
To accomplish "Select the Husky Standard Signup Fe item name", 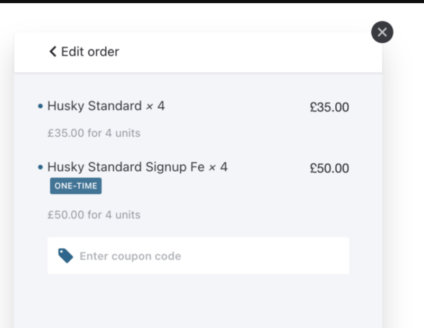I will [126, 167].
